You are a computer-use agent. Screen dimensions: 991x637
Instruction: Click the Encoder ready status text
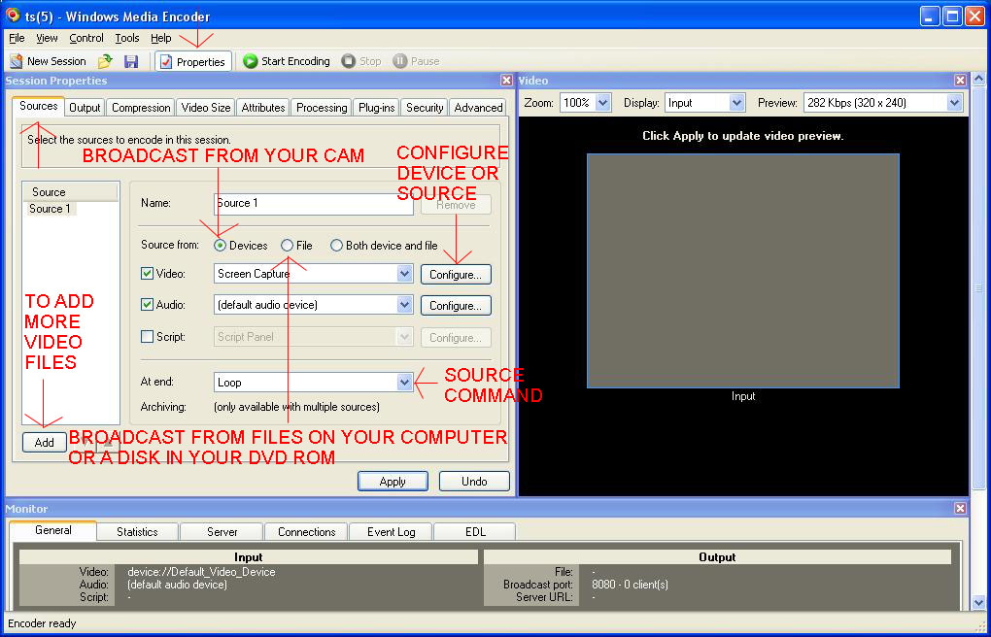tap(42, 623)
